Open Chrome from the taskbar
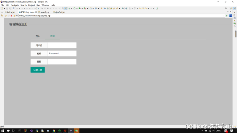Viewport: 237px width, 133px height. pos(54,131)
